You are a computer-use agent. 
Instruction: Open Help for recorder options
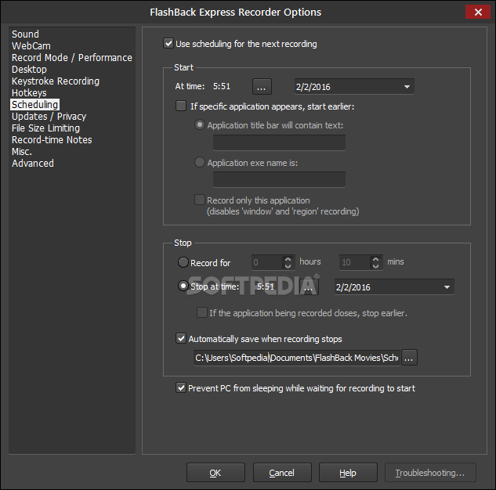tap(348, 473)
